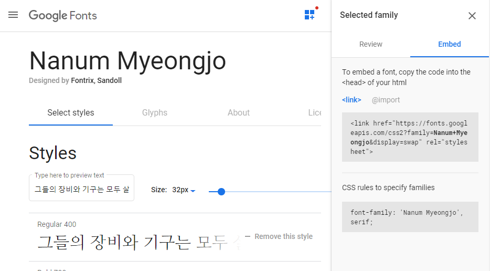
Task: Select the @import embed option
Action: (386, 100)
